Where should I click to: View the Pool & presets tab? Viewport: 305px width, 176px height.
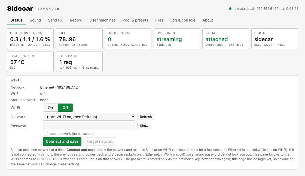(x=135, y=20)
